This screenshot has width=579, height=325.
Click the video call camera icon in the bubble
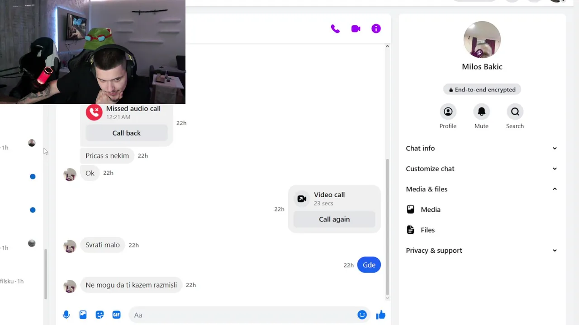tap(302, 199)
